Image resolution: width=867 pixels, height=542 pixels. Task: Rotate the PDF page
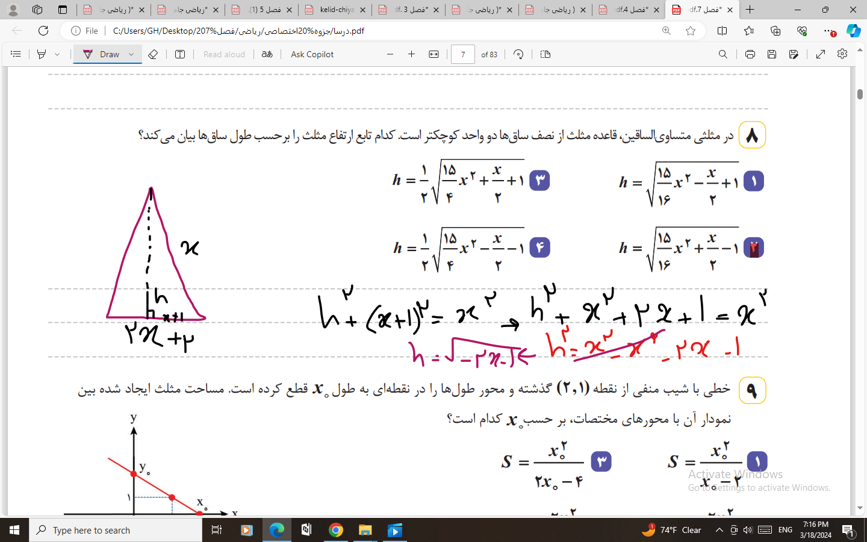point(518,54)
